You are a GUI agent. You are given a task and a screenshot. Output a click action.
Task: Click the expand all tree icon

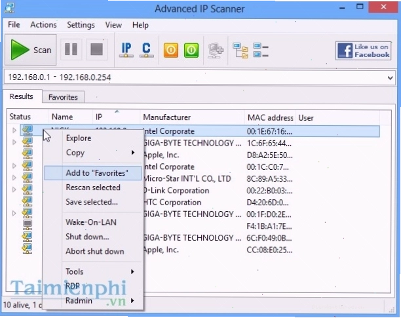(x=240, y=50)
